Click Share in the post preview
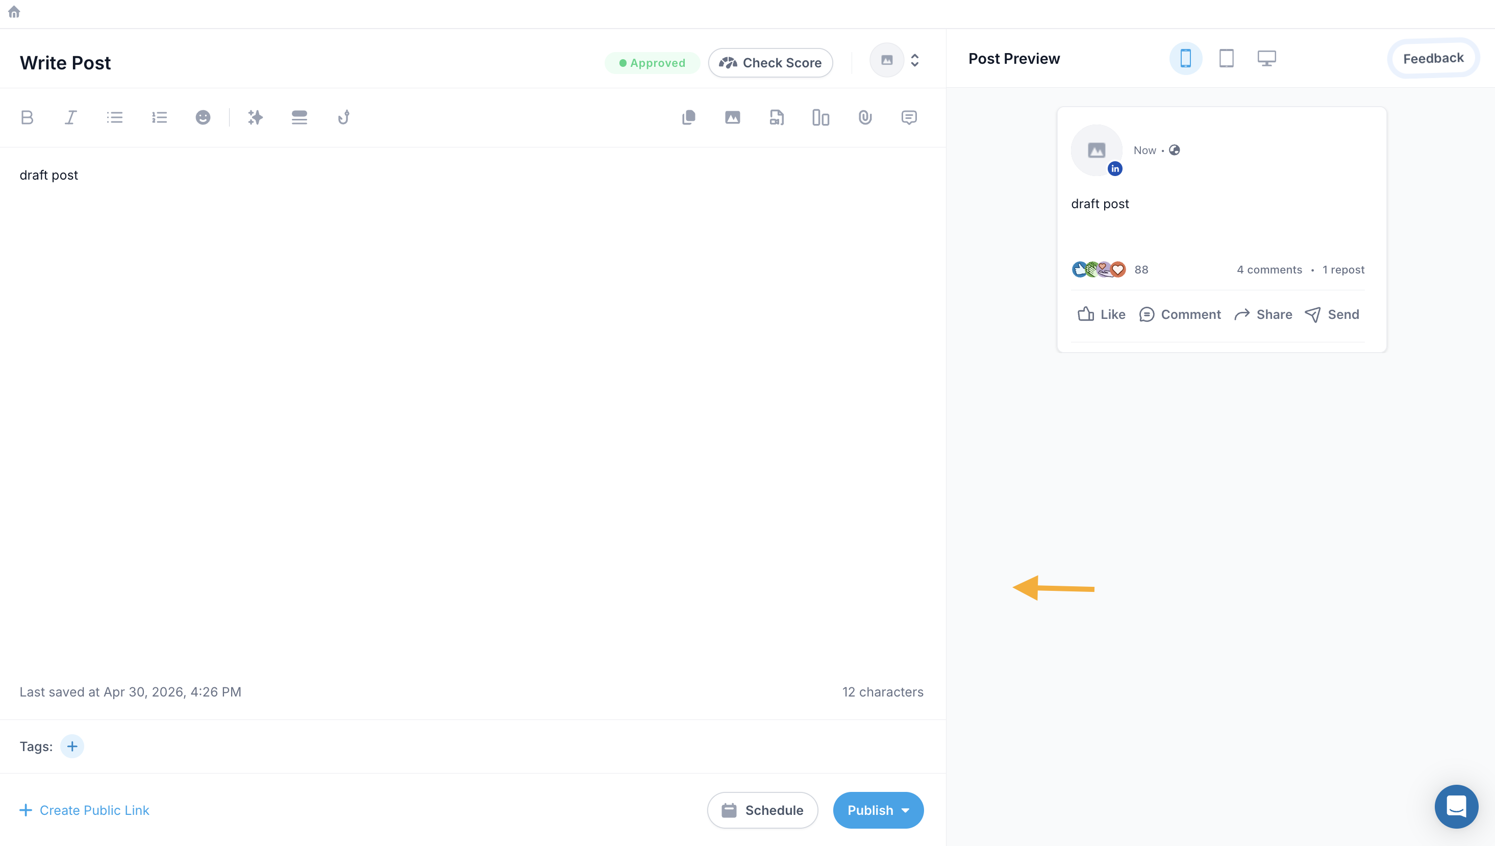1495x846 pixels. point(1263,314)
